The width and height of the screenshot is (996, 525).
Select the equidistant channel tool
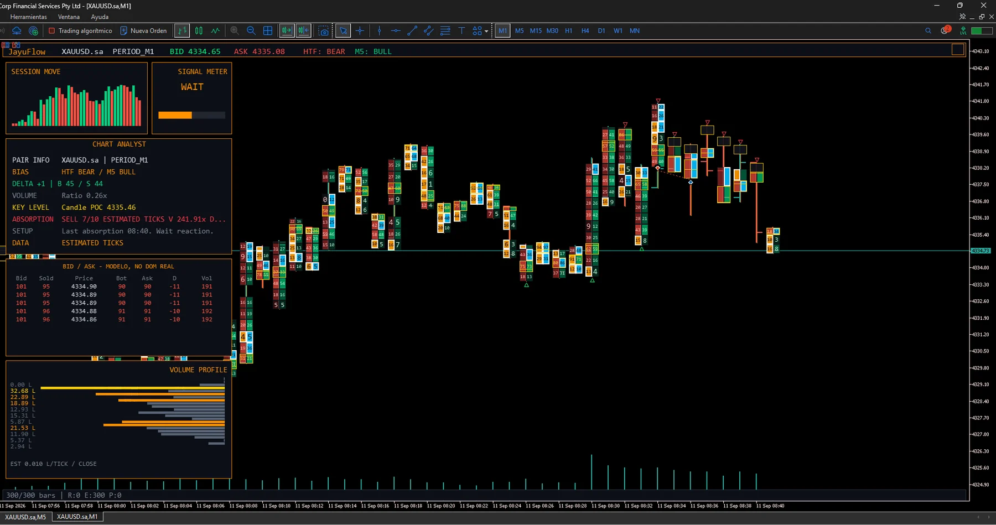click(x=429, y=31)
